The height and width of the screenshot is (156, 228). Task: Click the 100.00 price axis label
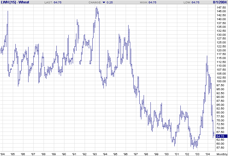coord(221,81)
